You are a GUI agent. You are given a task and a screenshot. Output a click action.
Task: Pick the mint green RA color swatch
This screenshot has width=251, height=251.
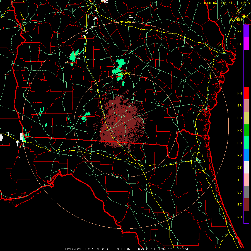pyautogui.click(x=246, y=143)
